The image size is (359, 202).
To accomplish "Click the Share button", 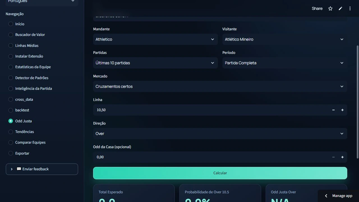I will pos(317,8).
